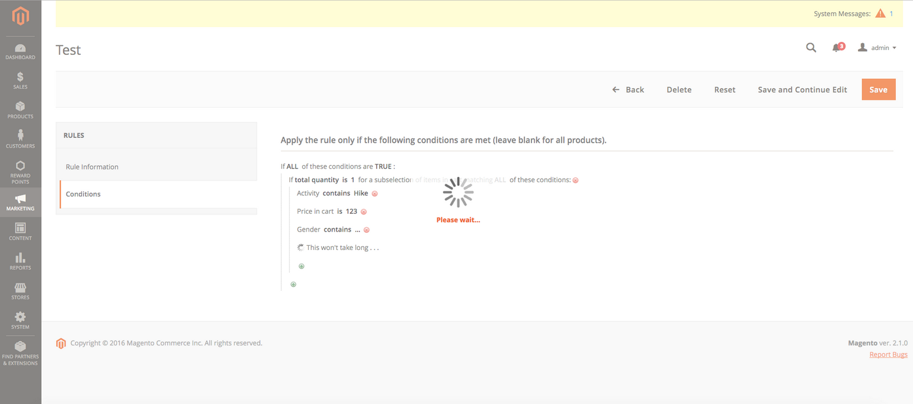The height and width of the screenshot is (404, 913).
Task: Select the Content sidebar icon
Action: pyautogui.click(x=20, y=232)
